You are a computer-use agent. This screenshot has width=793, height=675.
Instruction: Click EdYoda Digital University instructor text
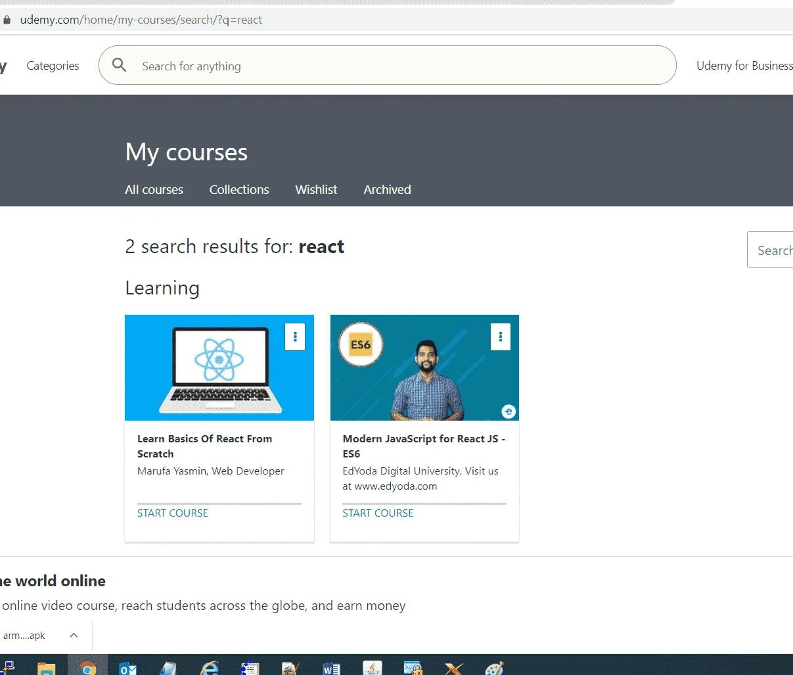click(420, 478)
